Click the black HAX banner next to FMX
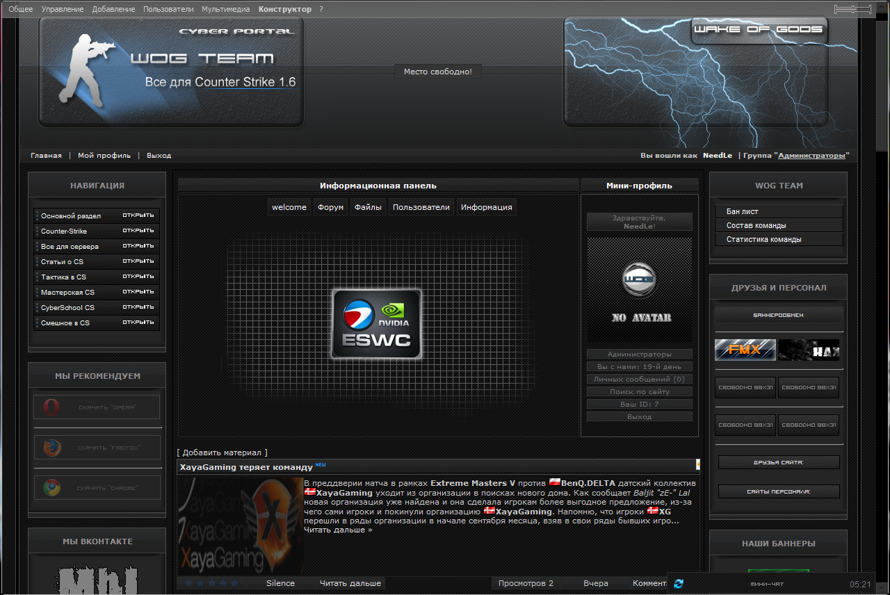The width and height of the screenshot is (890, 595). click(809, 350)
